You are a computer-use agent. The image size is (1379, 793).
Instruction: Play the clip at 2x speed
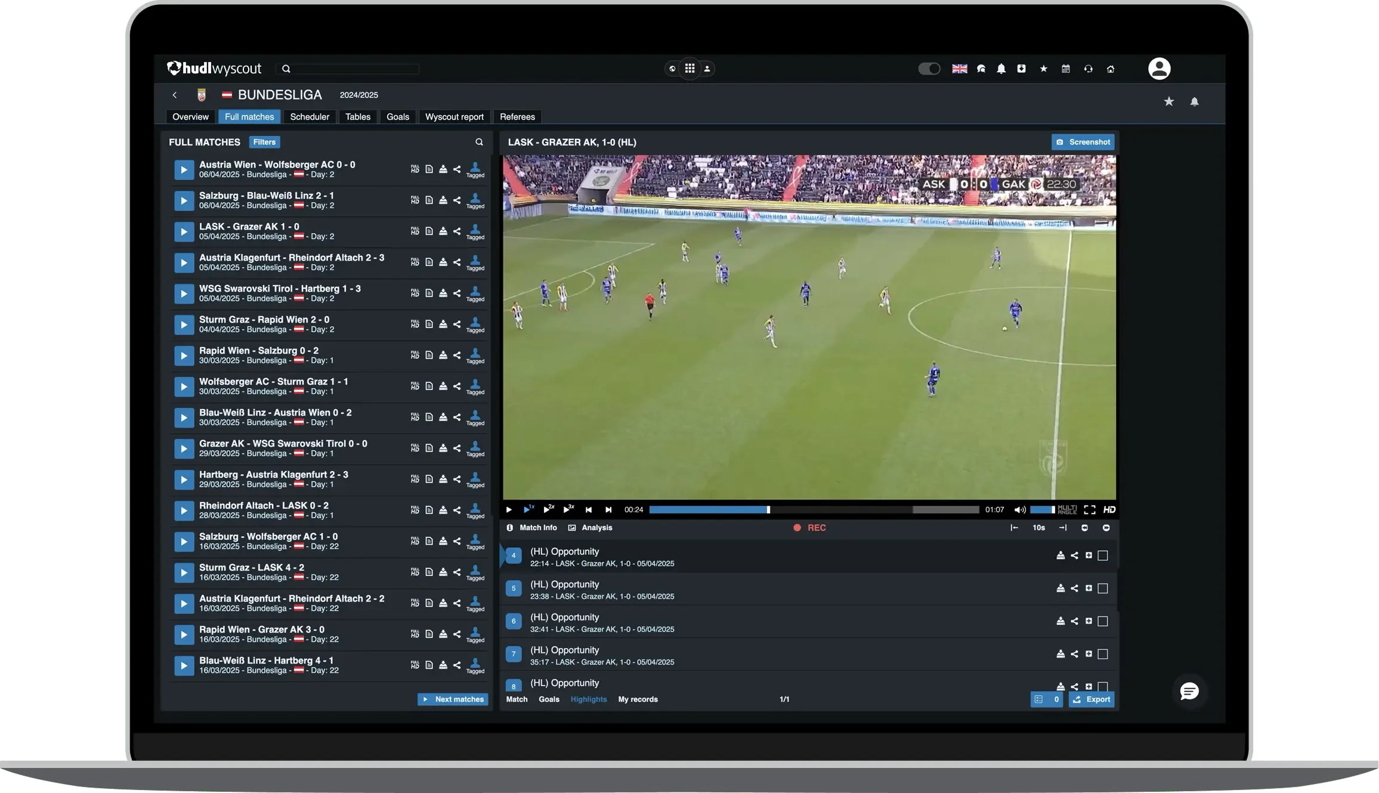pyautogui.click(x=548, y=510)
